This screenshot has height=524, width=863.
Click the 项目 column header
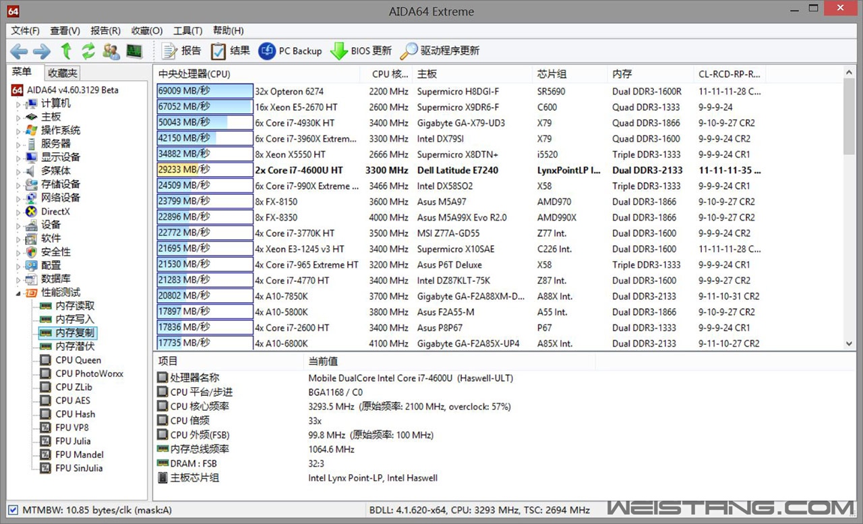(x=229, y=361)
